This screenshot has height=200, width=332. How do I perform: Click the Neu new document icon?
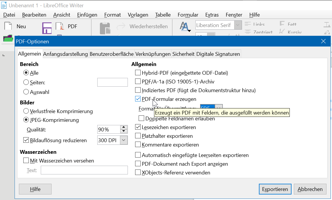point(8,26)
